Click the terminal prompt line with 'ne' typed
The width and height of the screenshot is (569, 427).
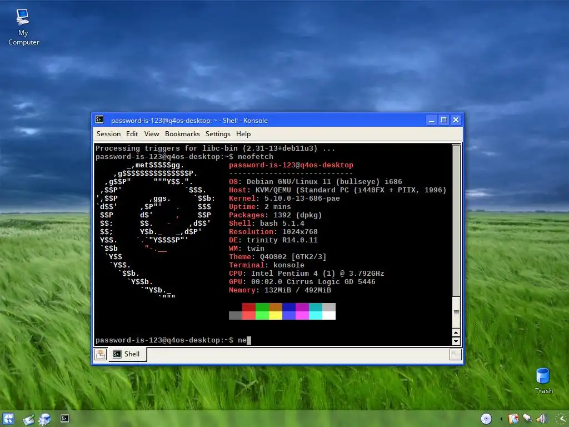173,340
